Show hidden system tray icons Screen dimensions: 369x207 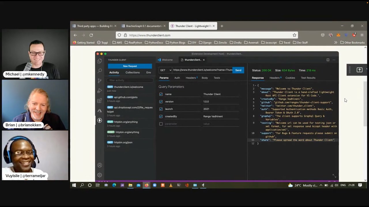[321, 185]
